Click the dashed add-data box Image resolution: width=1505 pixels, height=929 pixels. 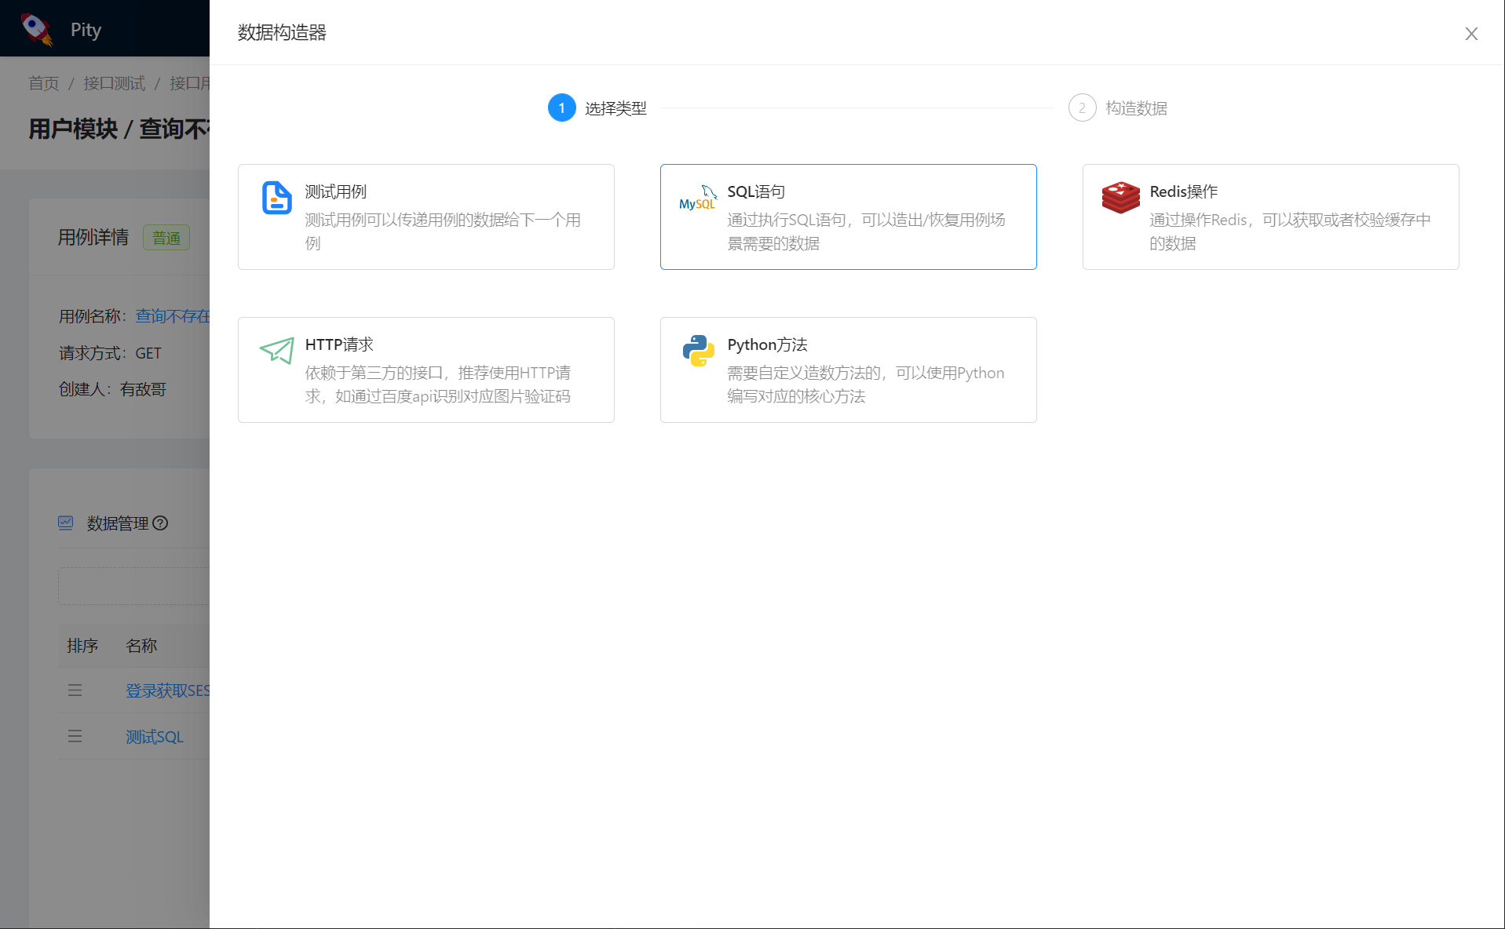tap(133, 586)
